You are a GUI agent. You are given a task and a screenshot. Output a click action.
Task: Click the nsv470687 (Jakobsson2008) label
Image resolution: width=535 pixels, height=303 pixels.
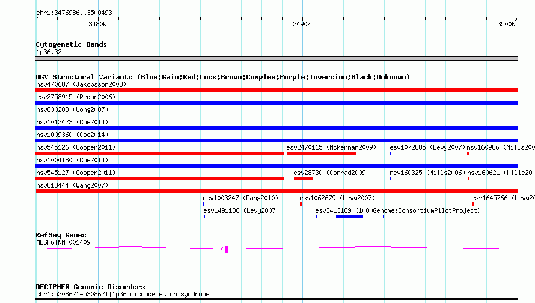tap(81, 84)
